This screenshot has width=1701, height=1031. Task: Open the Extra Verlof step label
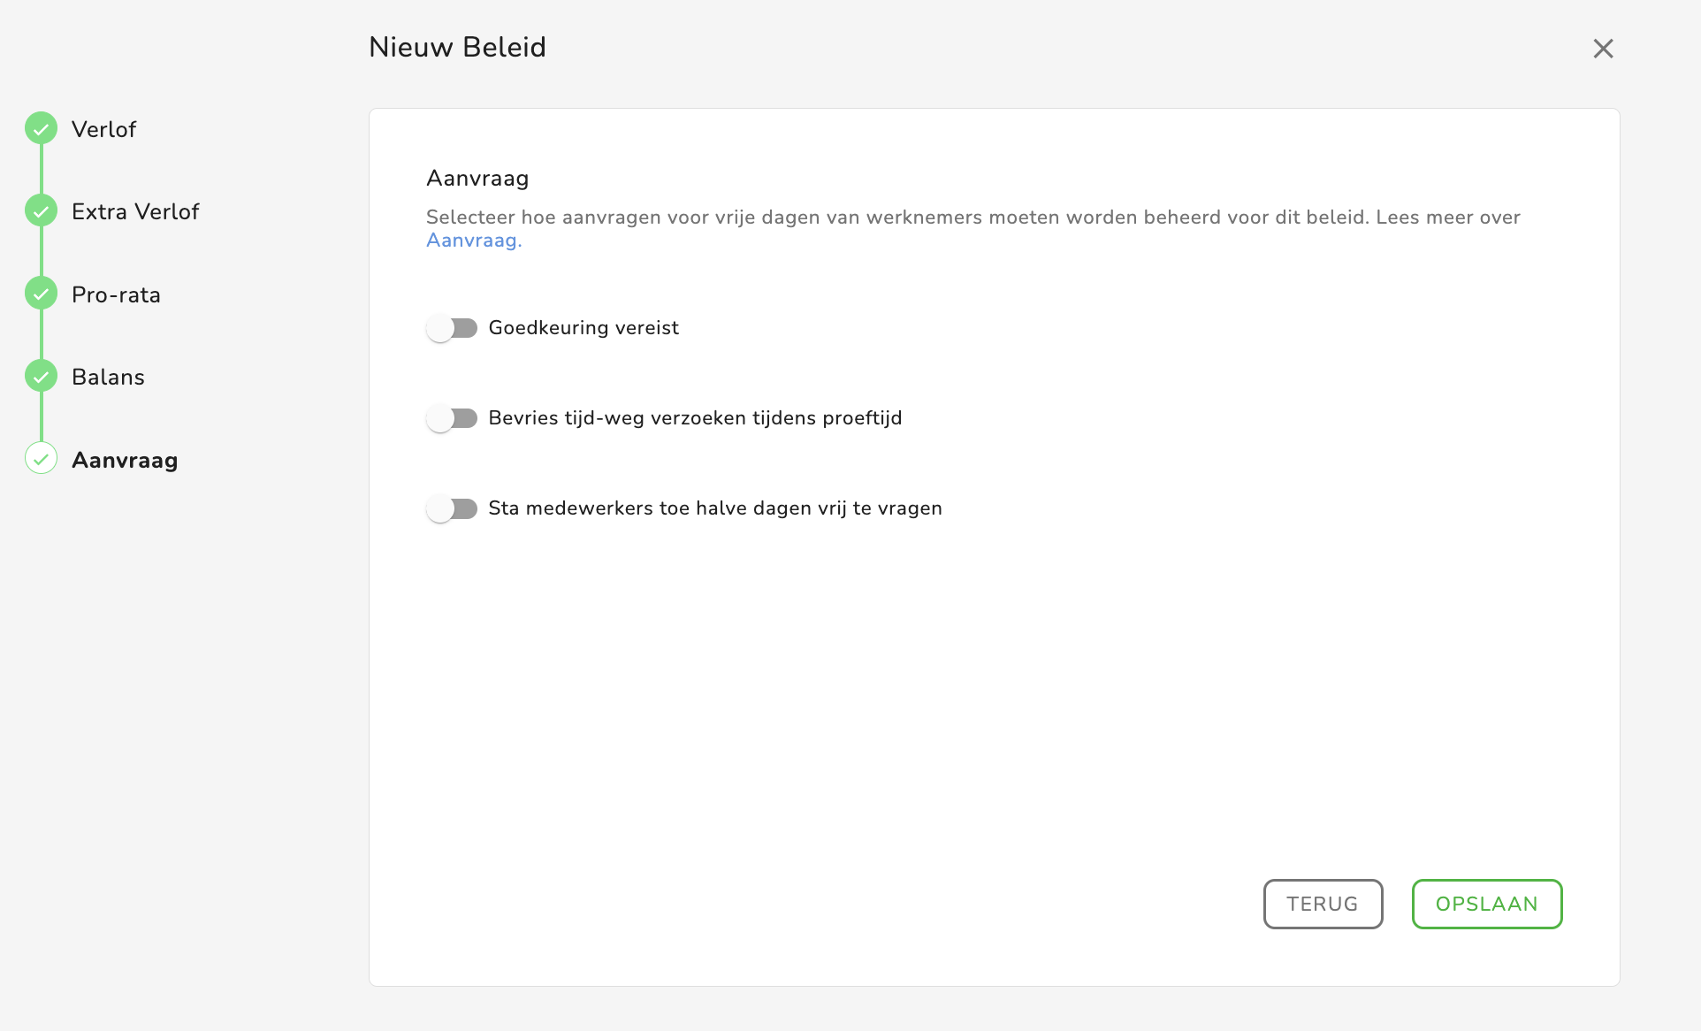click(x=135, y=212)
